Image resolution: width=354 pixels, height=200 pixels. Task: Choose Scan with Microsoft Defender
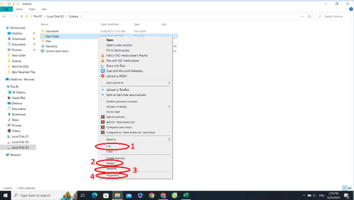(125, 71)
